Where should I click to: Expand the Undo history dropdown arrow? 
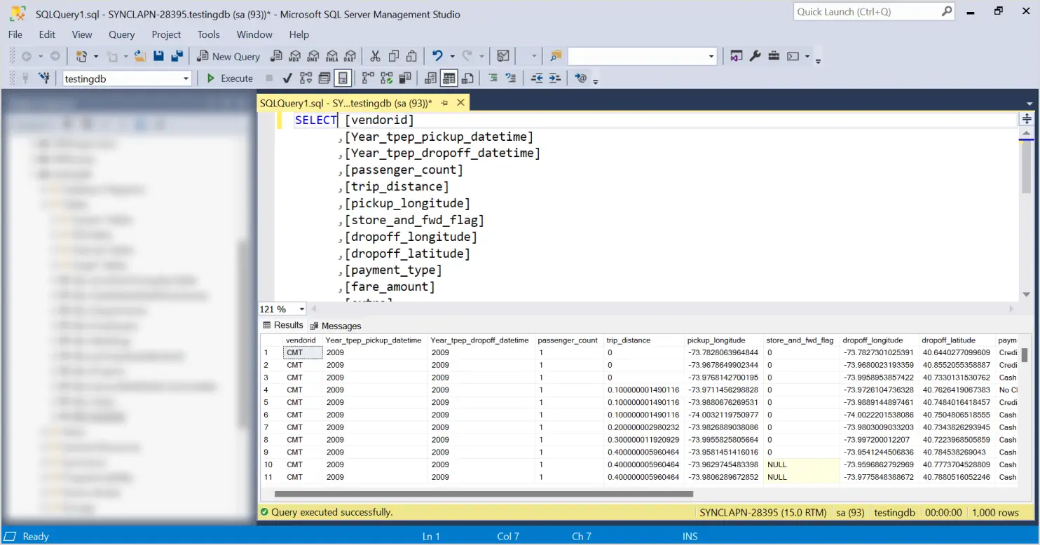point(452,57)
